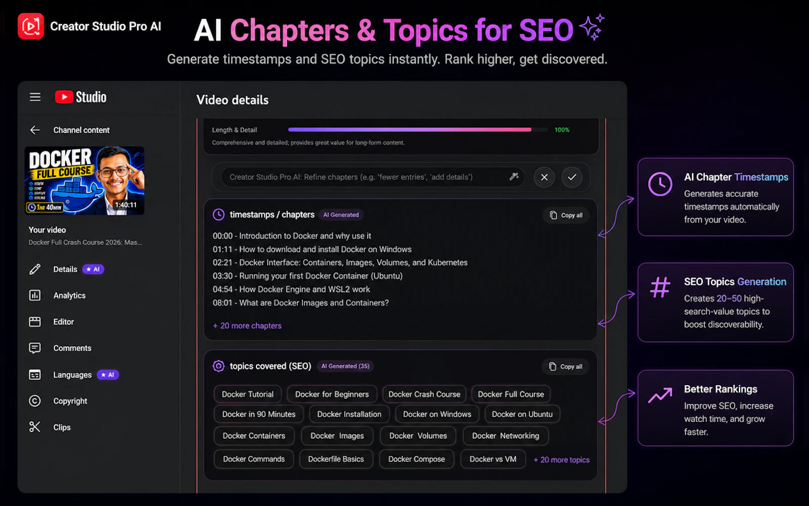
Task: Click chapter '00:00 - Introduction to Docker and why use it'
Action: [292, 236]
